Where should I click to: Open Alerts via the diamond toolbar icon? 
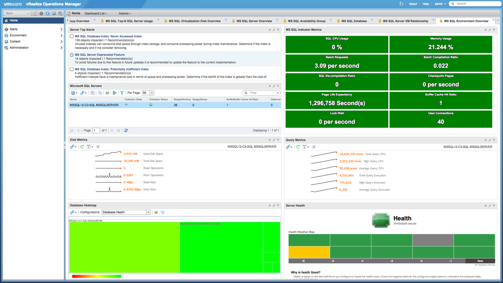[x=41, y=13]
